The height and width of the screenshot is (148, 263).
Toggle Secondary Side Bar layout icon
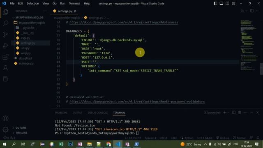pos(227,3)
